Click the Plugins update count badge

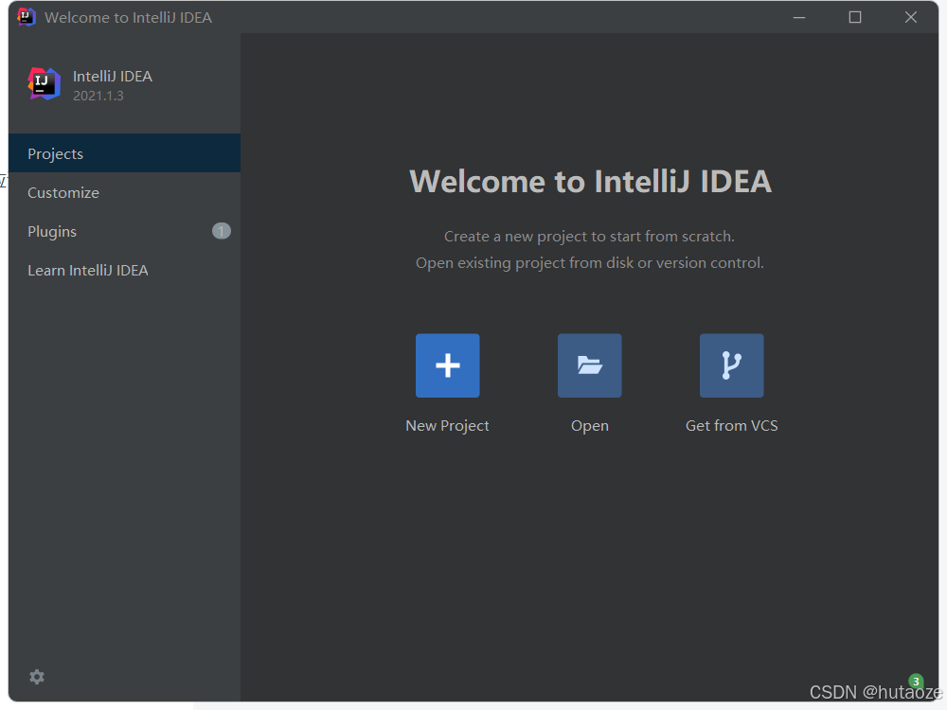(x=221, y=231)
